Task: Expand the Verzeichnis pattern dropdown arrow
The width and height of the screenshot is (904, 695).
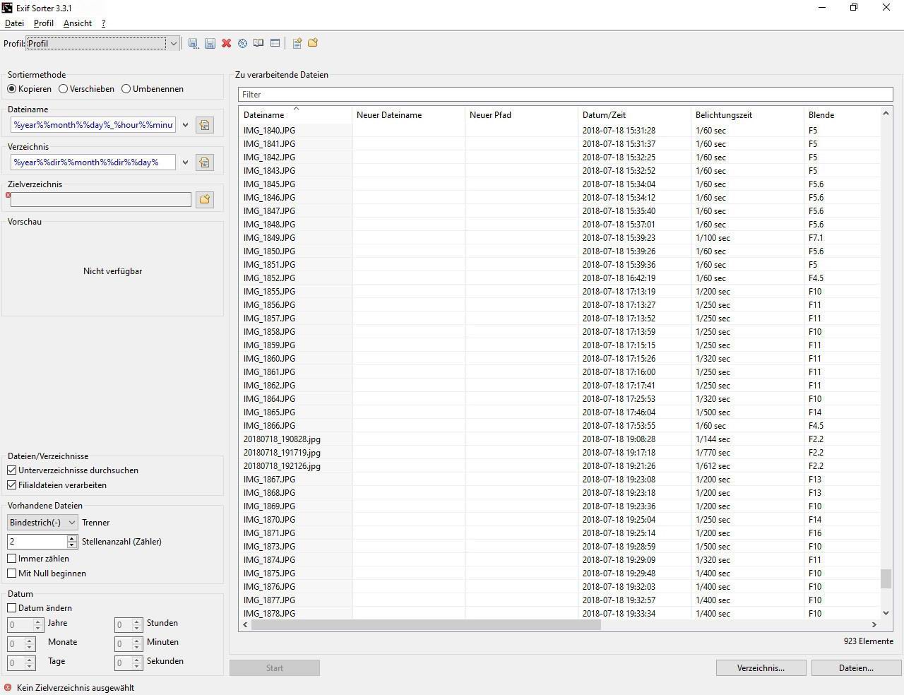Action: pos(185,162)
